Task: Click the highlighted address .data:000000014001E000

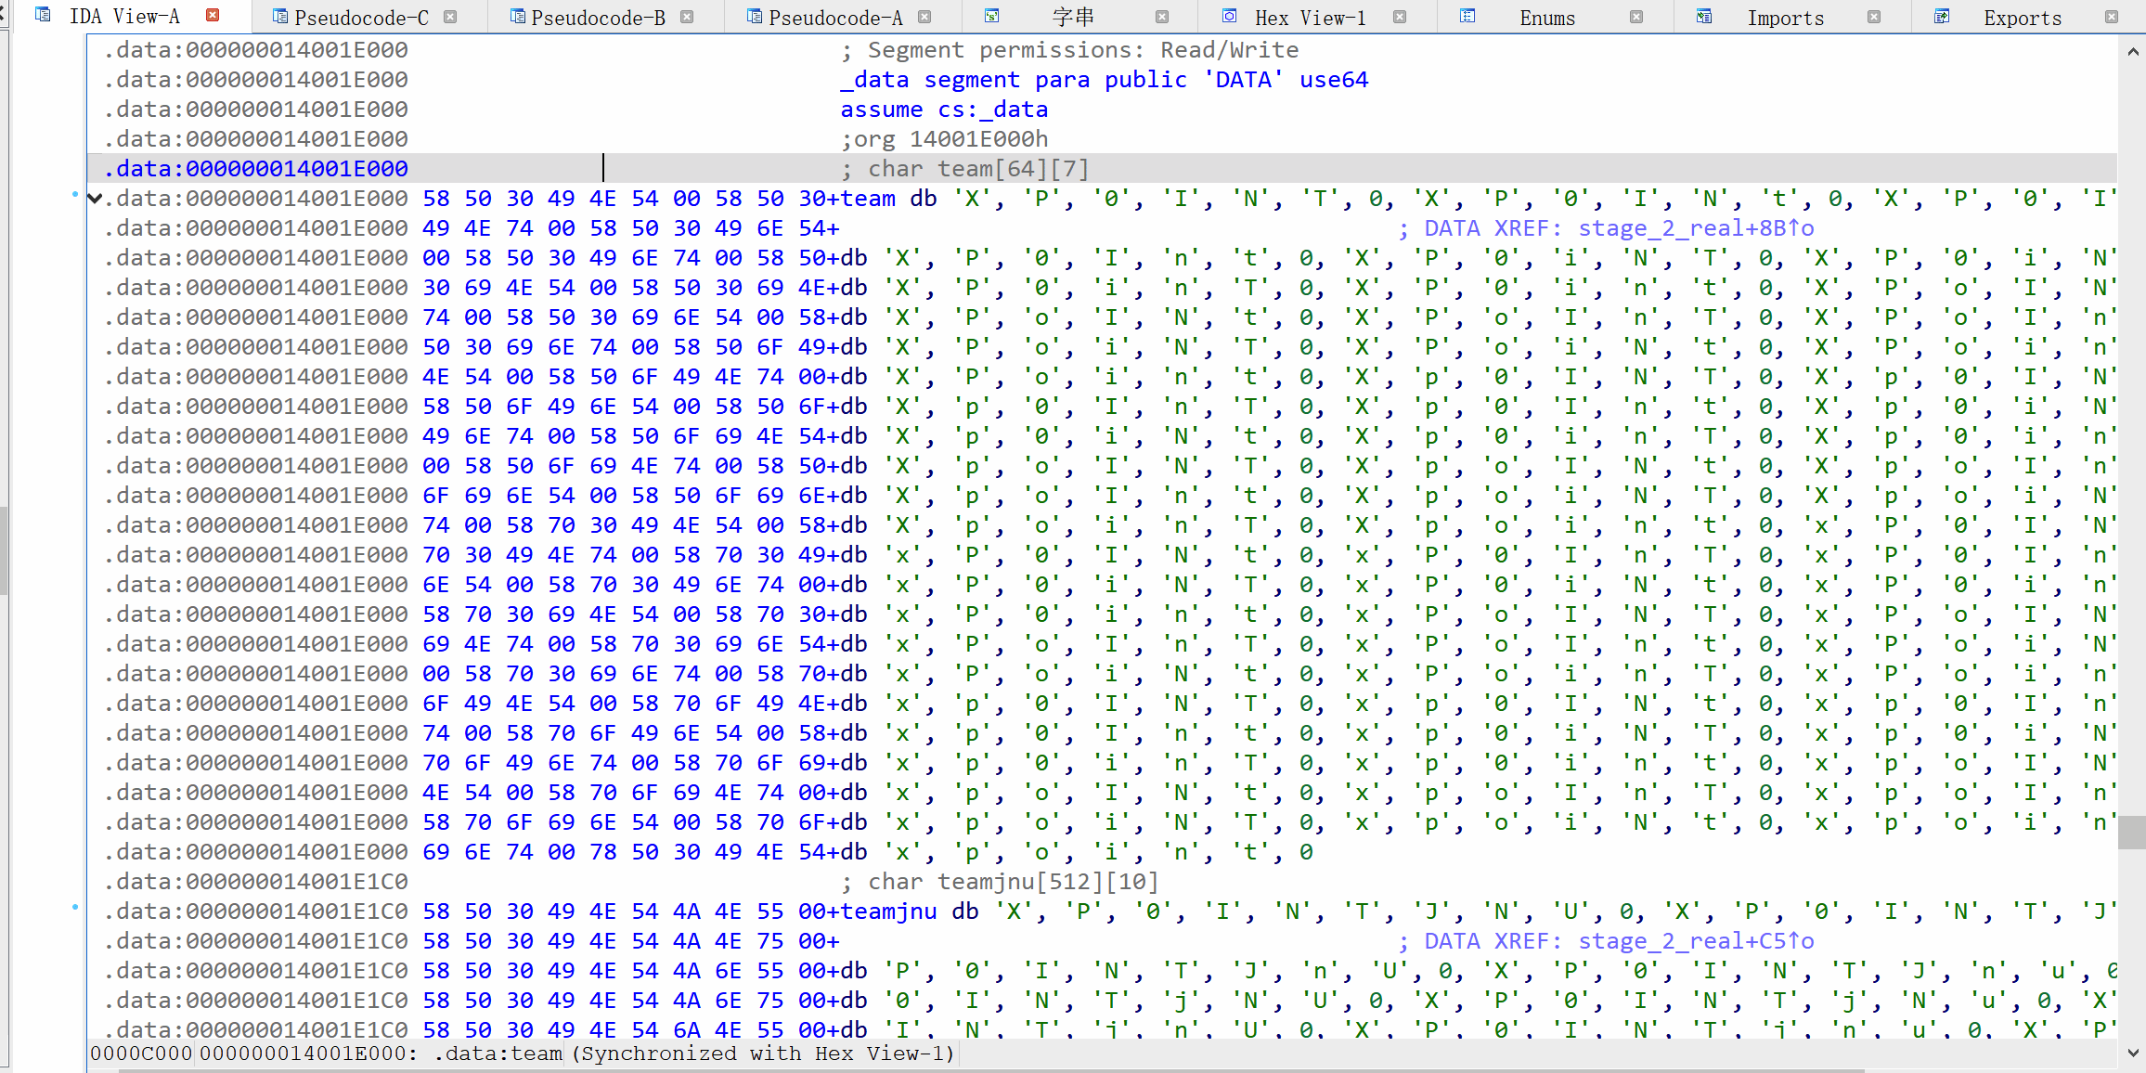Action: click(256, 169)
